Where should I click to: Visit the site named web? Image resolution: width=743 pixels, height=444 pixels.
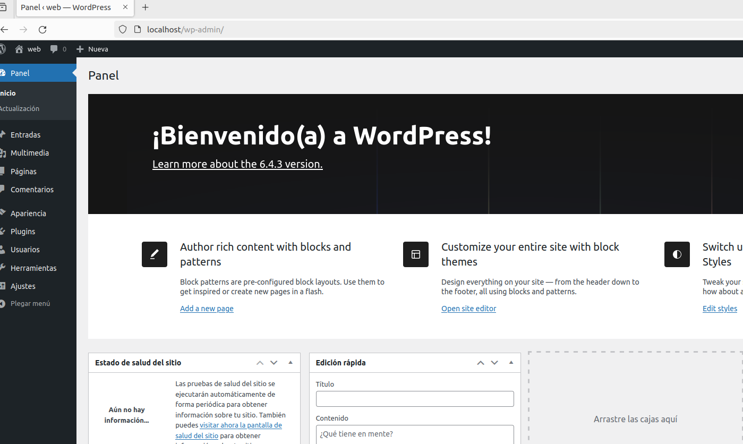point(34,49)
